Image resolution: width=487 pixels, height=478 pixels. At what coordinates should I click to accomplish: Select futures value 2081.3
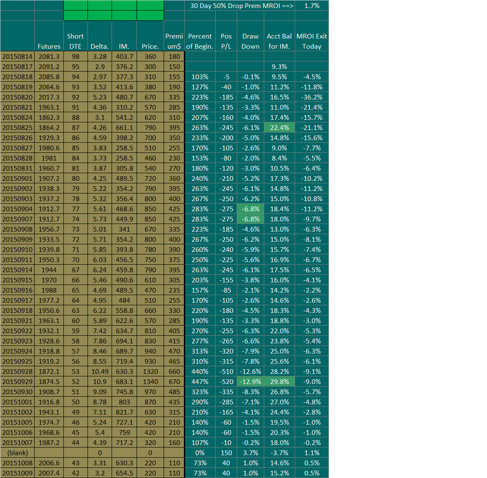click(x=49, y=57)
